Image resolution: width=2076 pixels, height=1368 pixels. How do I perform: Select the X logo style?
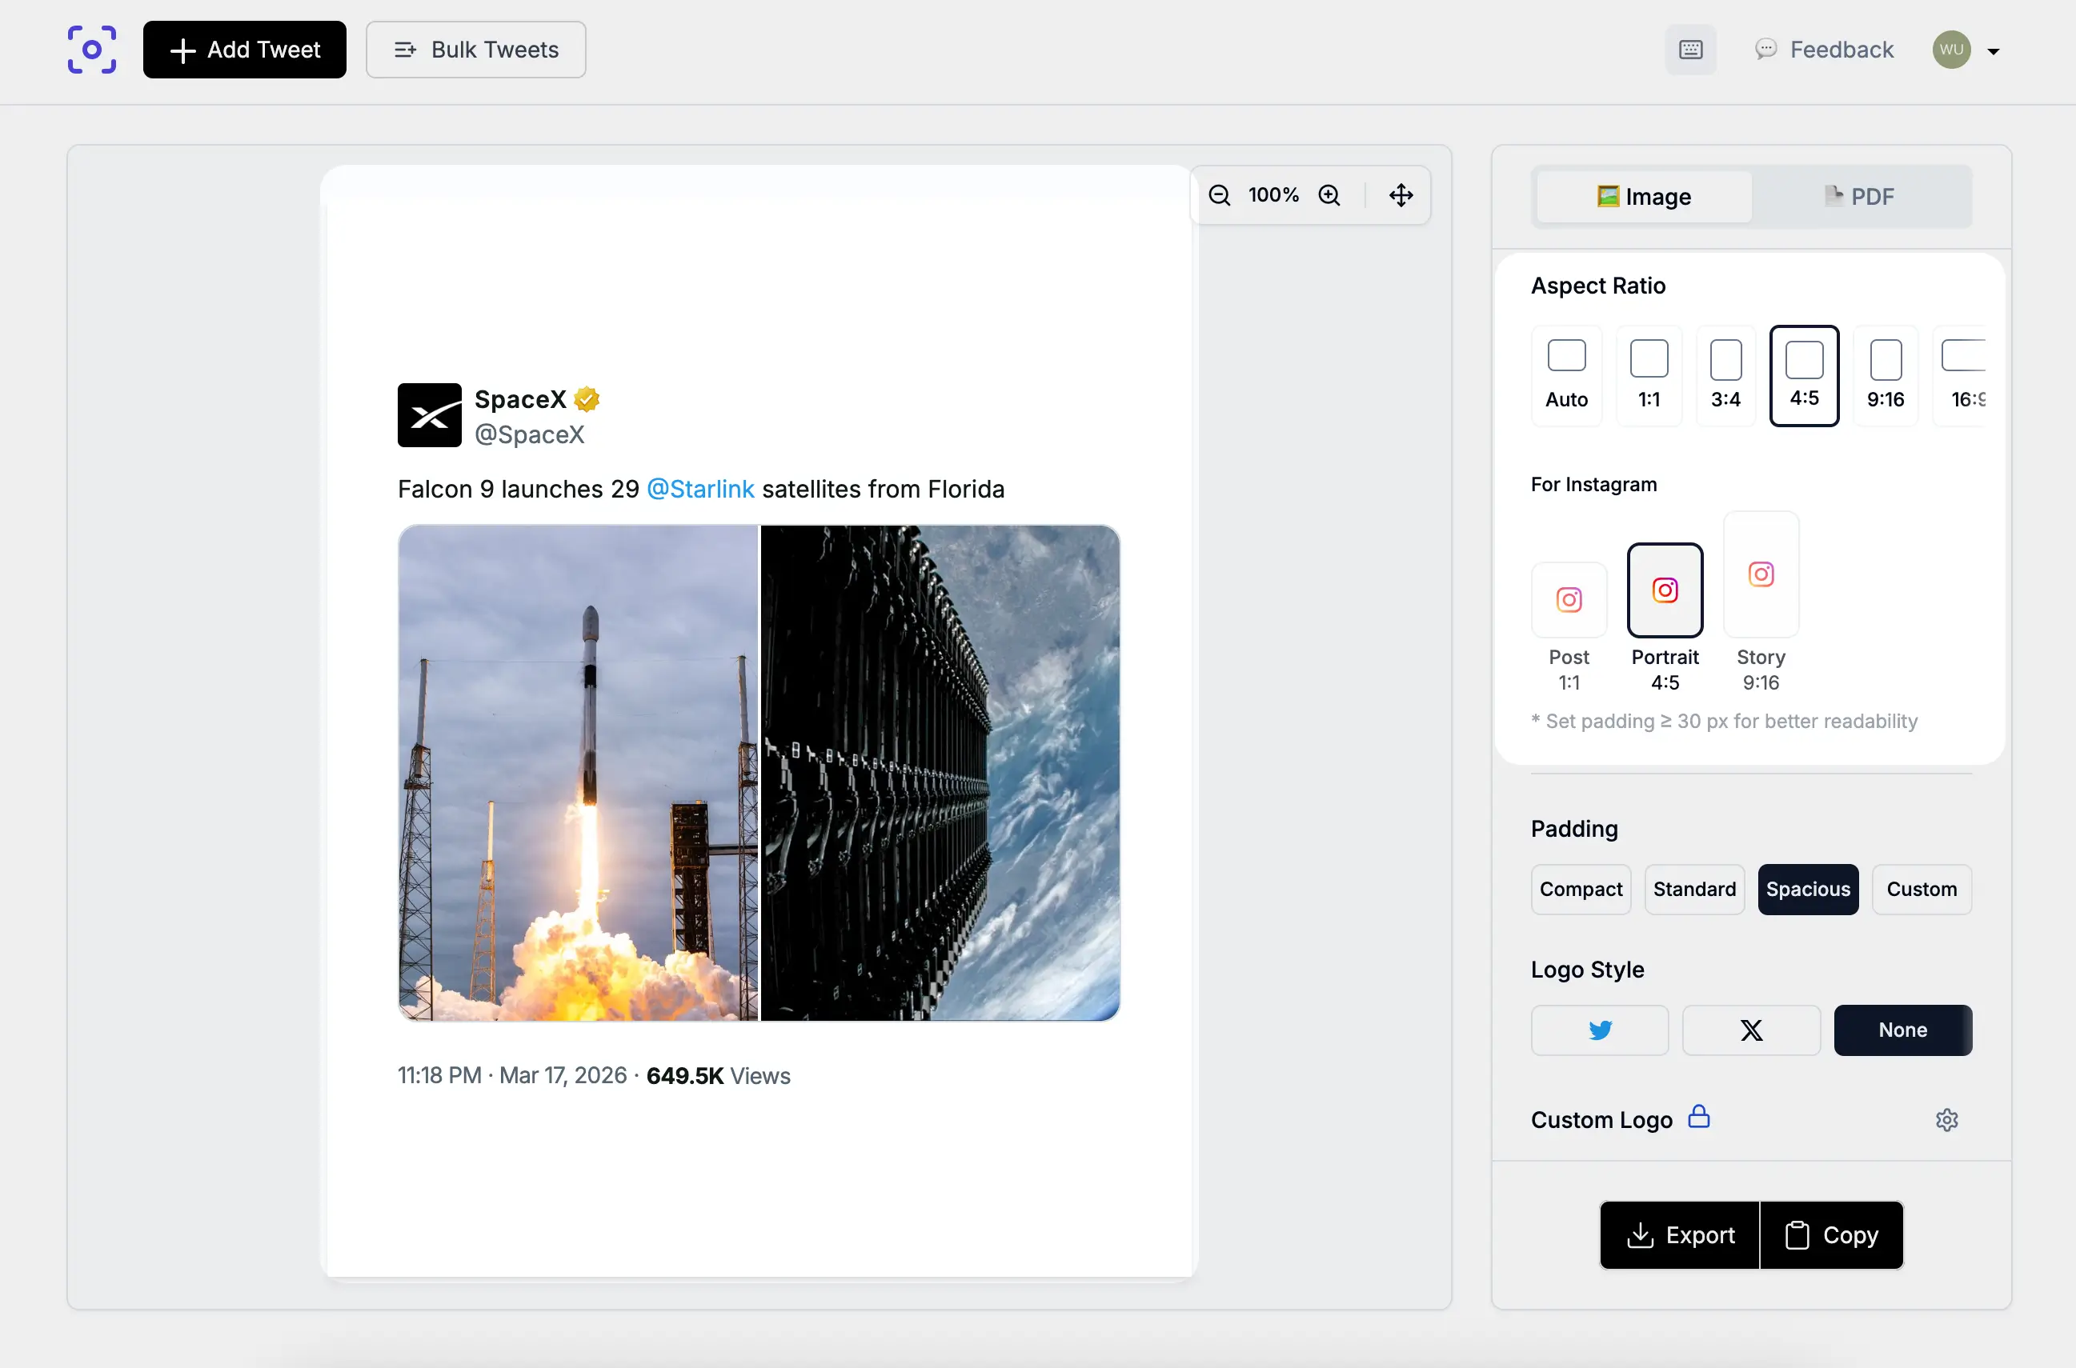click(1750, 1030)
